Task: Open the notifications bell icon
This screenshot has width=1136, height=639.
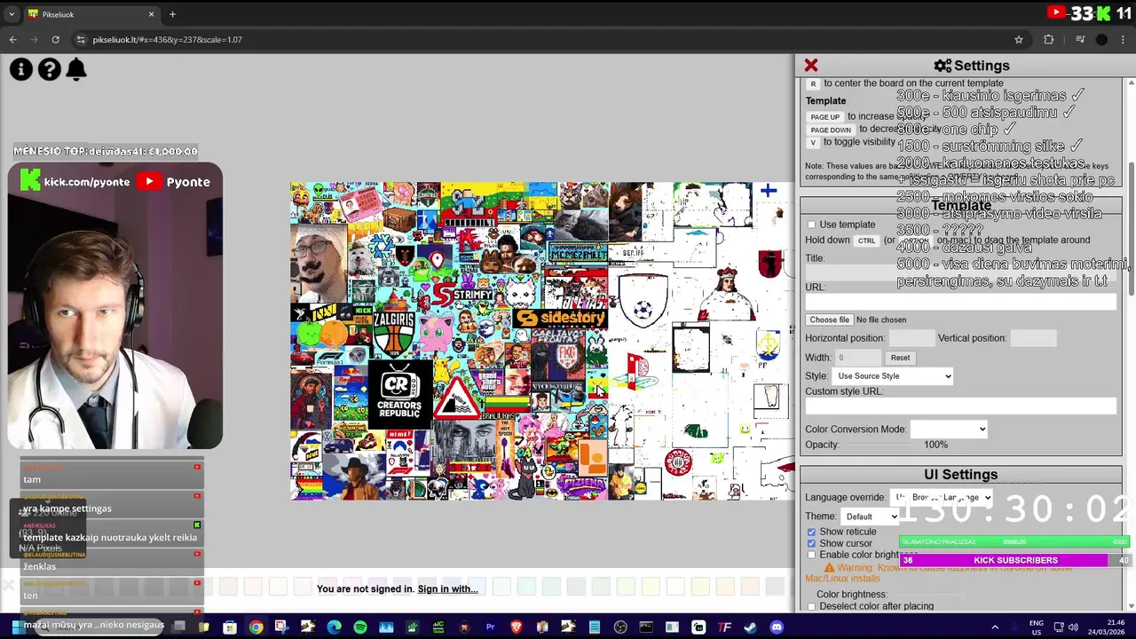Action: coord(76,69)
